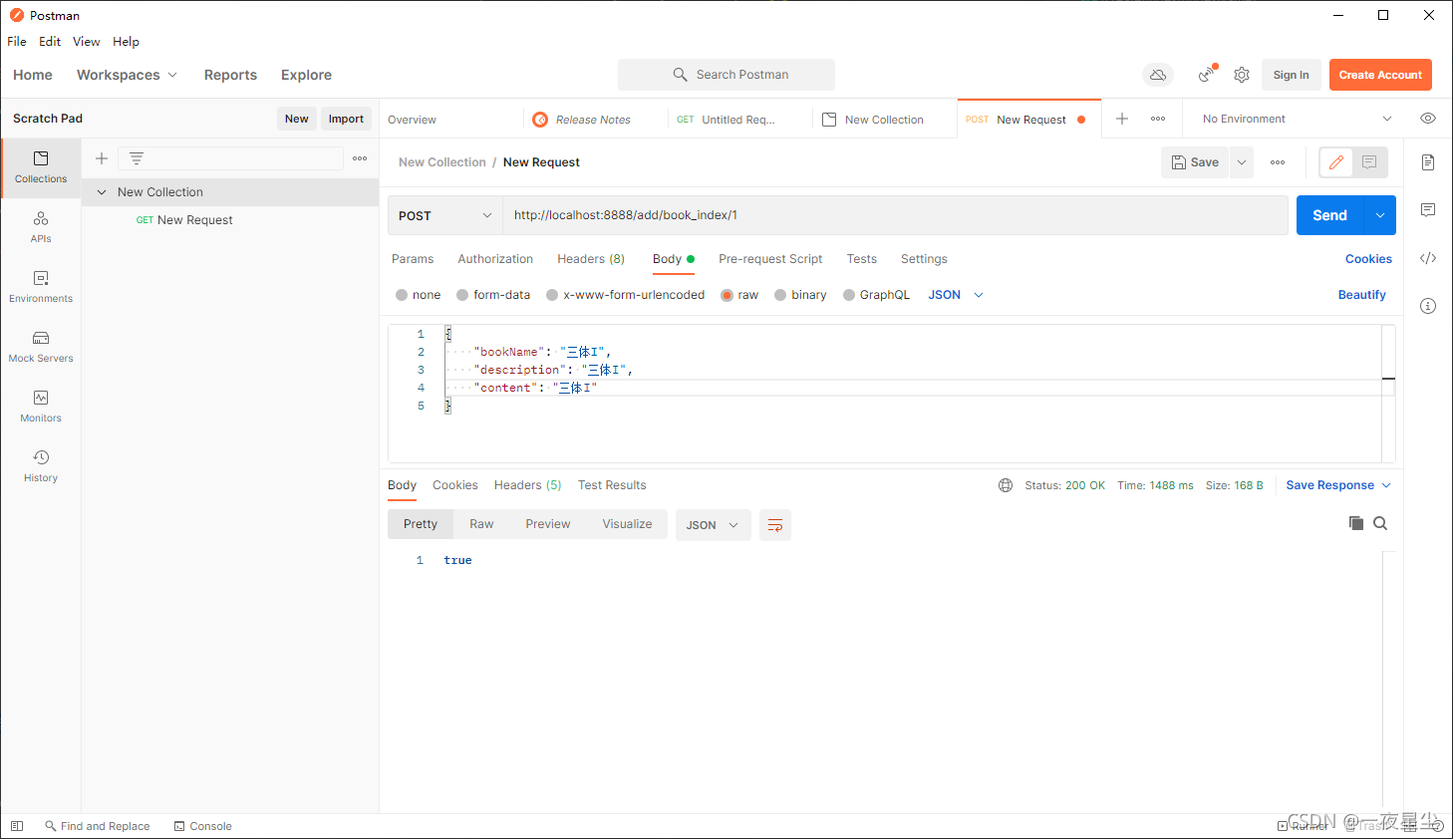1453x839 pixels.
Task: Click the Beautify link
Action: tap(1361, 295)
